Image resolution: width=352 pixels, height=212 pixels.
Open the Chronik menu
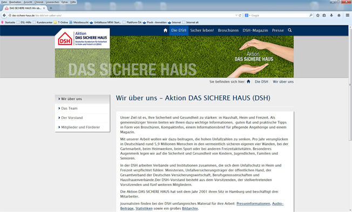pos(39,2)
